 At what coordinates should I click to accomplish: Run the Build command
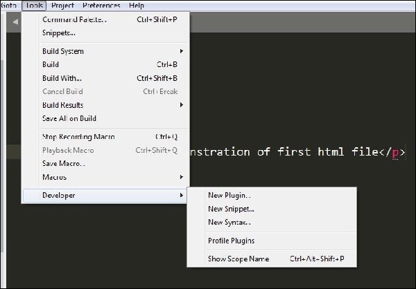click(51, 64)
